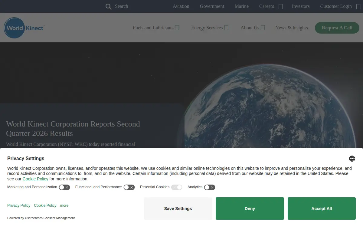Click the World Kinect logo
Screen dimensions: 363x227
(24, 28)
